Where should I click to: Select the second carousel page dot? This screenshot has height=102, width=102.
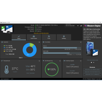coord(94,63)
